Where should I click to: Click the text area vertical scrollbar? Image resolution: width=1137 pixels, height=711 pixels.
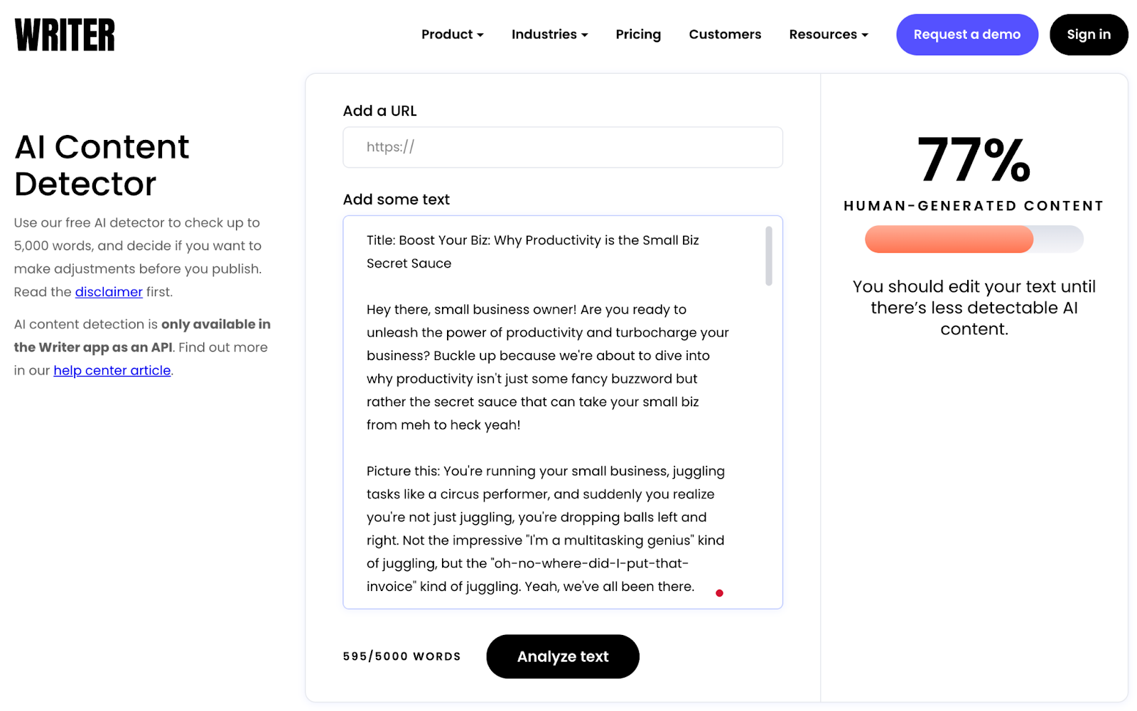pyautogui.click(x=768, y=256)
